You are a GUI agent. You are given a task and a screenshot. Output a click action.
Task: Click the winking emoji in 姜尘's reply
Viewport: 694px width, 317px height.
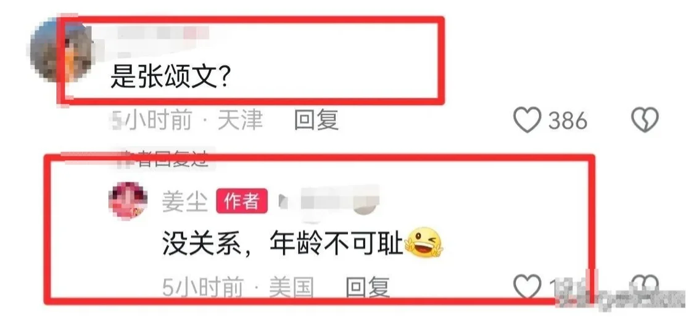coord(424,242)
